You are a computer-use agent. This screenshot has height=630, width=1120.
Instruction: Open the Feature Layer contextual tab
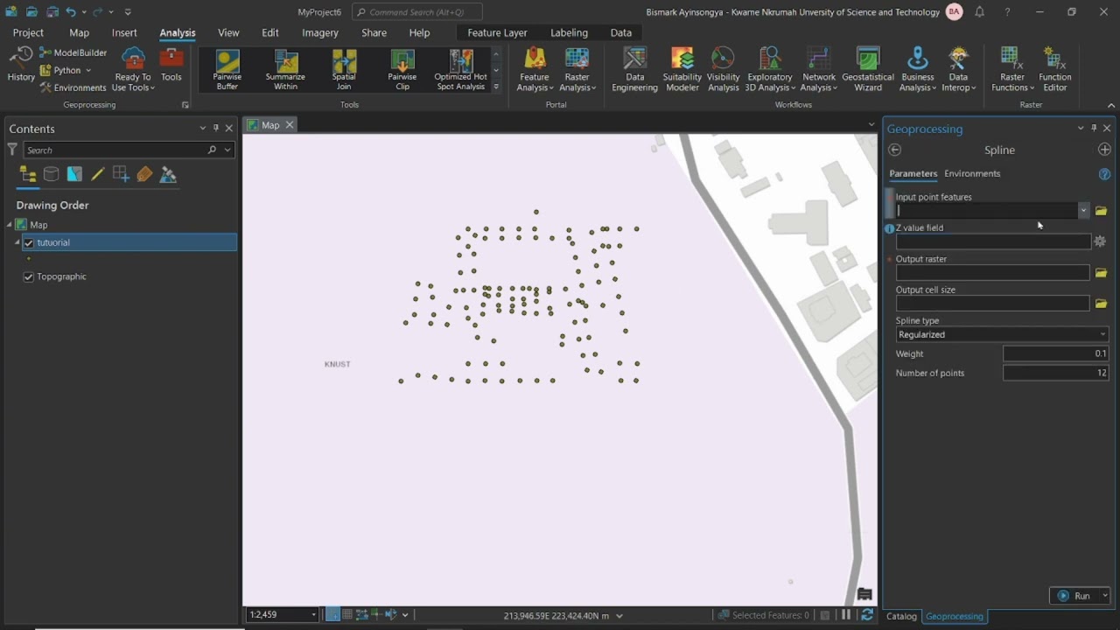[x=497, y=32]
